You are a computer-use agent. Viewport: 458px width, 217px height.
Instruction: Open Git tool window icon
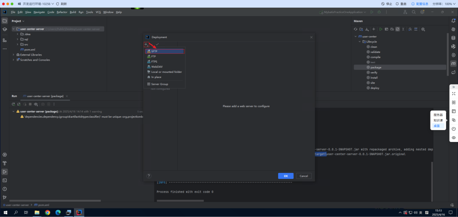(5, 198)
